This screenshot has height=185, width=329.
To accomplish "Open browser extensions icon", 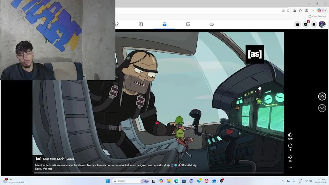I will tap(294, 10).
